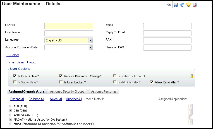
Task: Click the light bulb help icon
Action: pyautogui.click(x=188, y=5)
